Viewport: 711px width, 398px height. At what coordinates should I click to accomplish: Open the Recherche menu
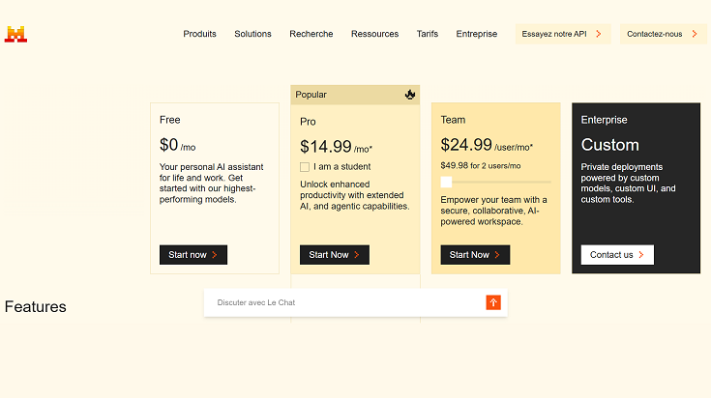[311, 34]
